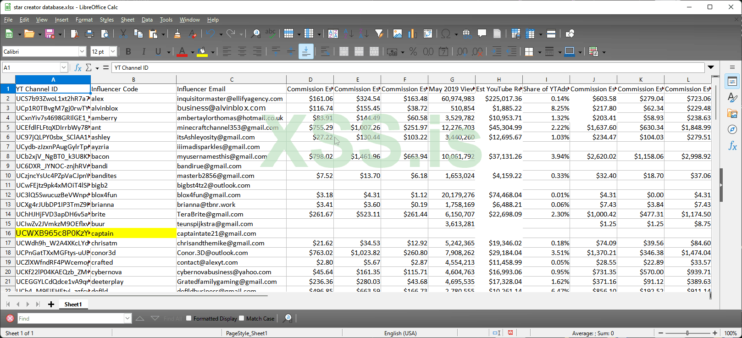Open the font size dropdown
Image resolution: width=742 pixels, height=338 pixels.
[113, 52]
